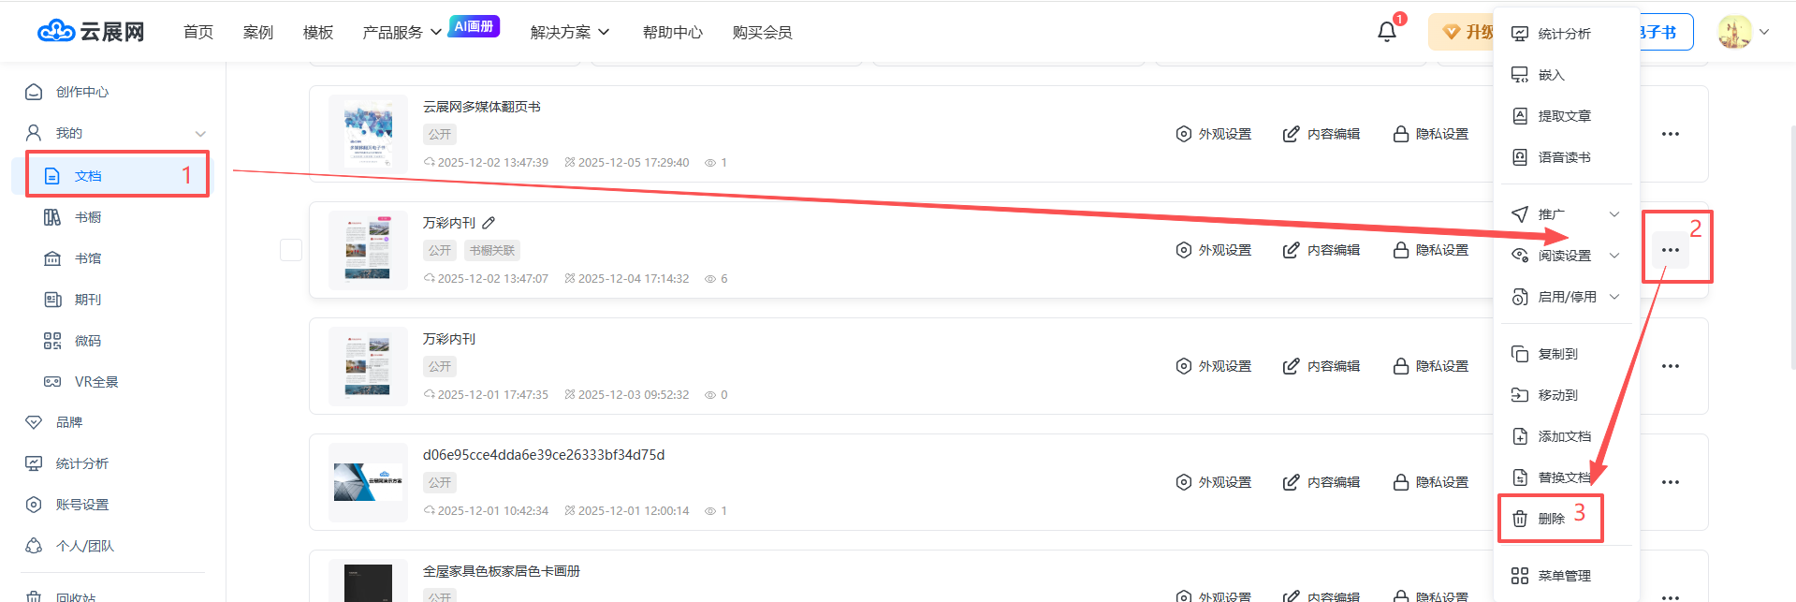Open 隐私设置 lock for first 万彩内刊
This screenshot has height=602, width=1796.
coord(1431,250)
